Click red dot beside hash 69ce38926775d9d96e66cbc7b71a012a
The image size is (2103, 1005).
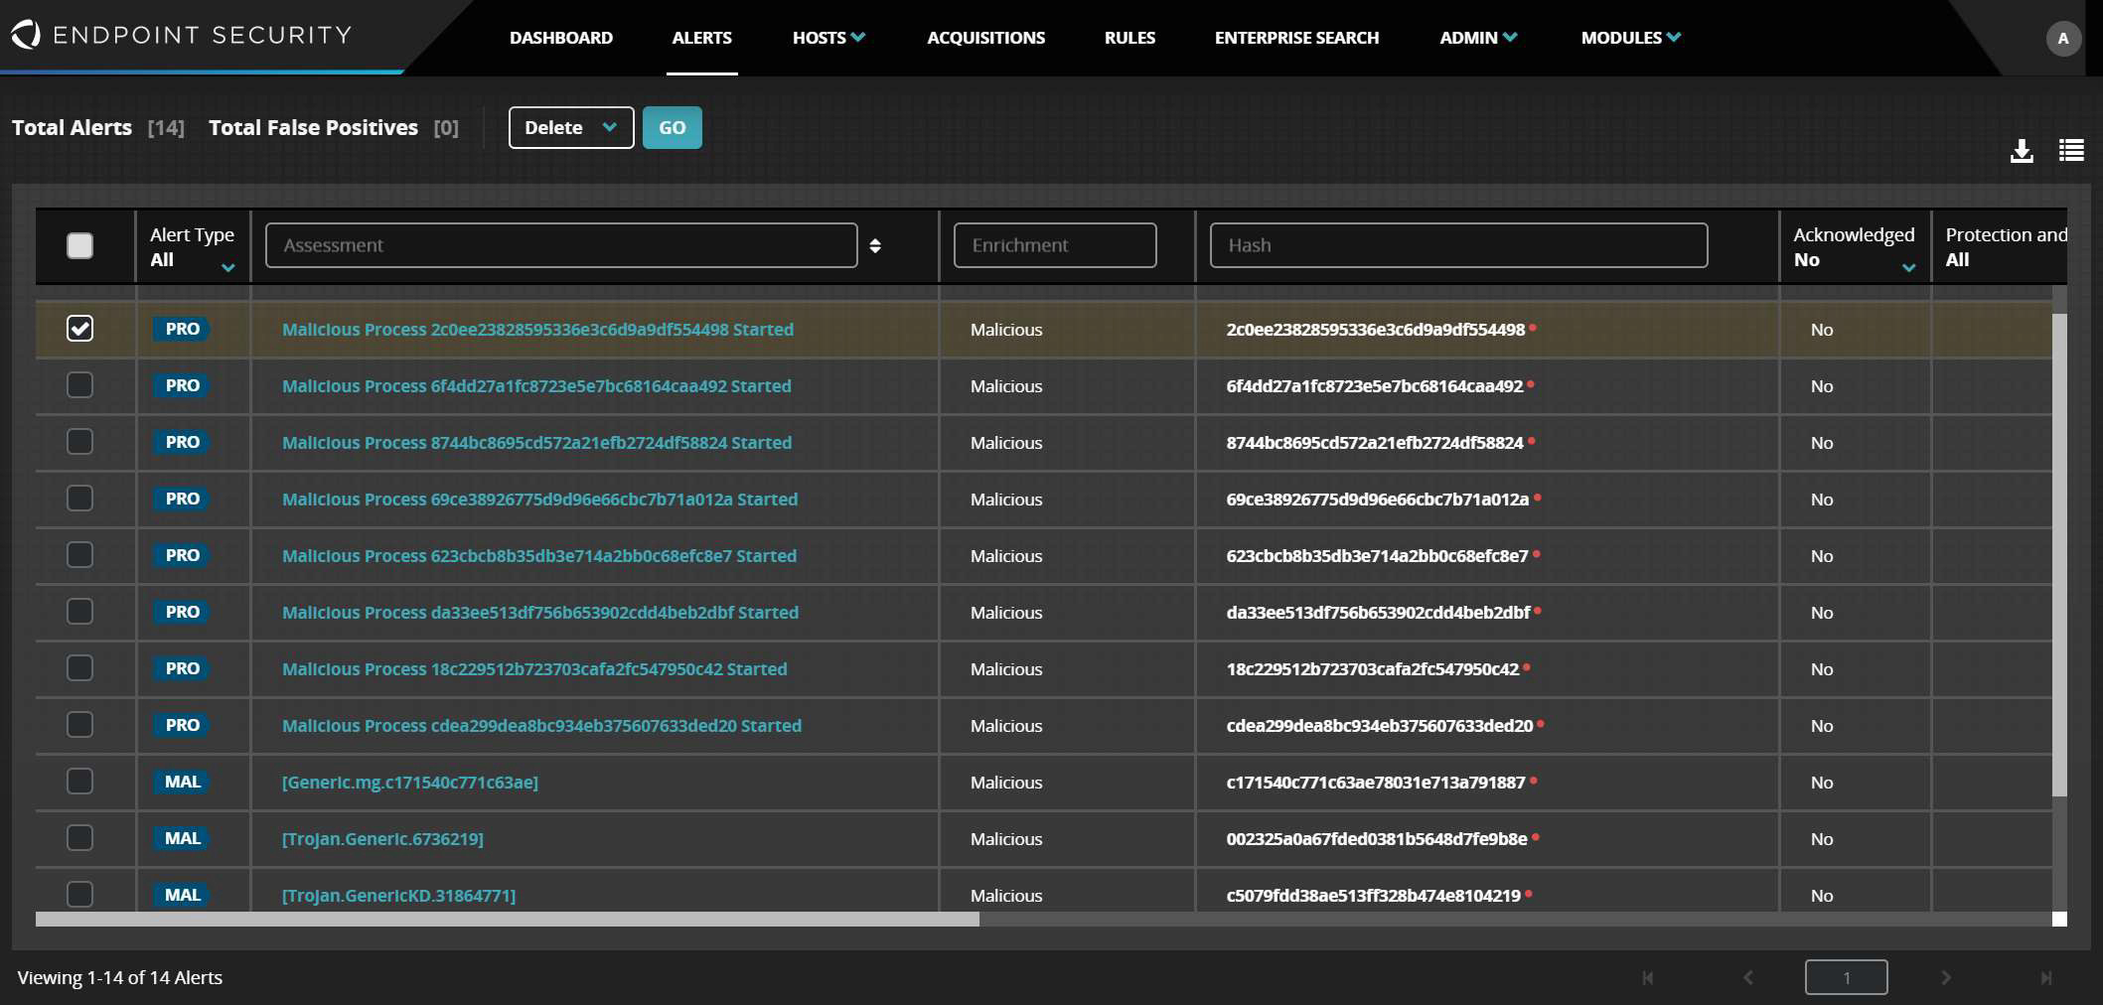click(1537, 497)
